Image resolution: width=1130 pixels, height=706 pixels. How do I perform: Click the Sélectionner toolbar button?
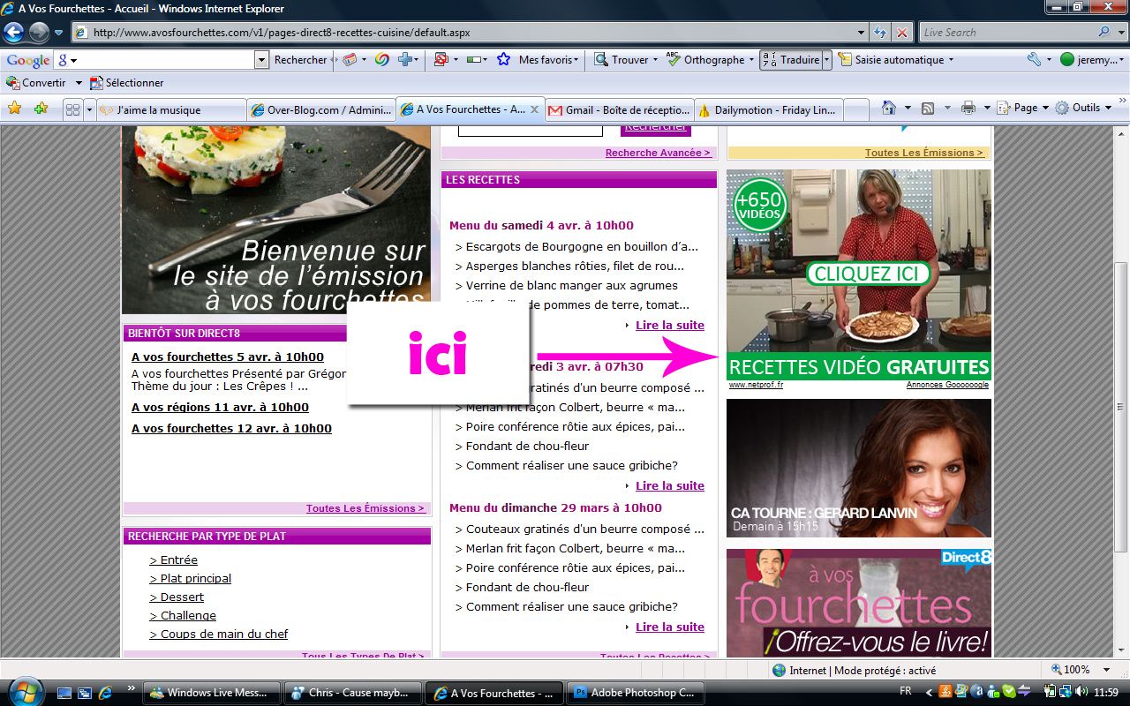tap(126, 82)
